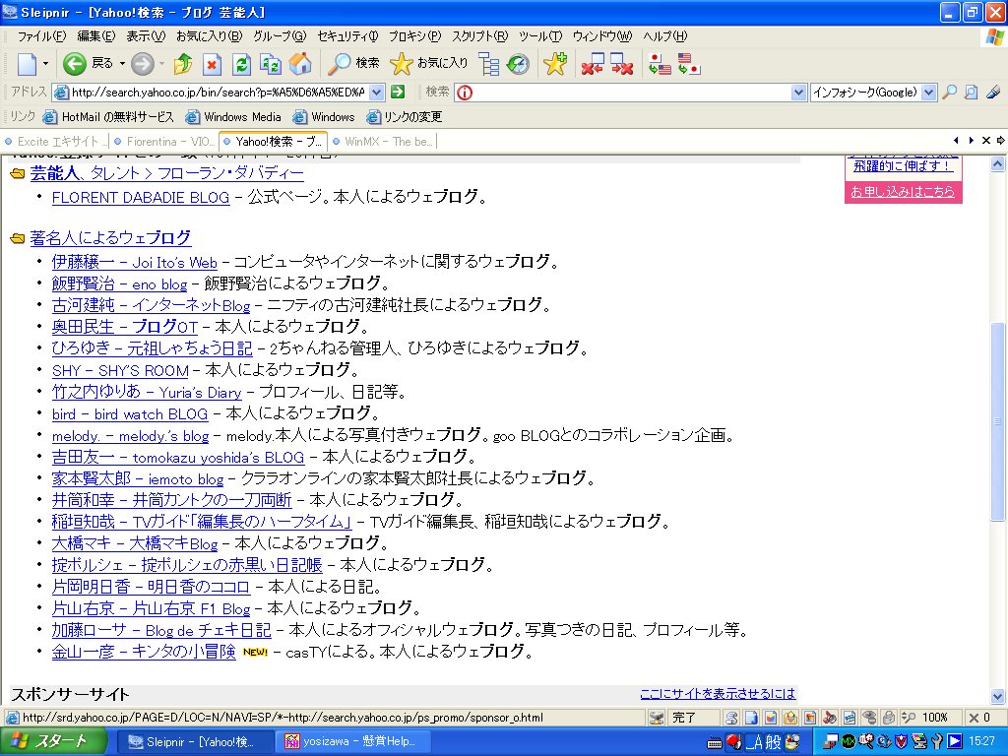This screenshot has width=1008, height=756.
Task: Click the Japanese-to-English translate flag icon
Action: (660, 64)
